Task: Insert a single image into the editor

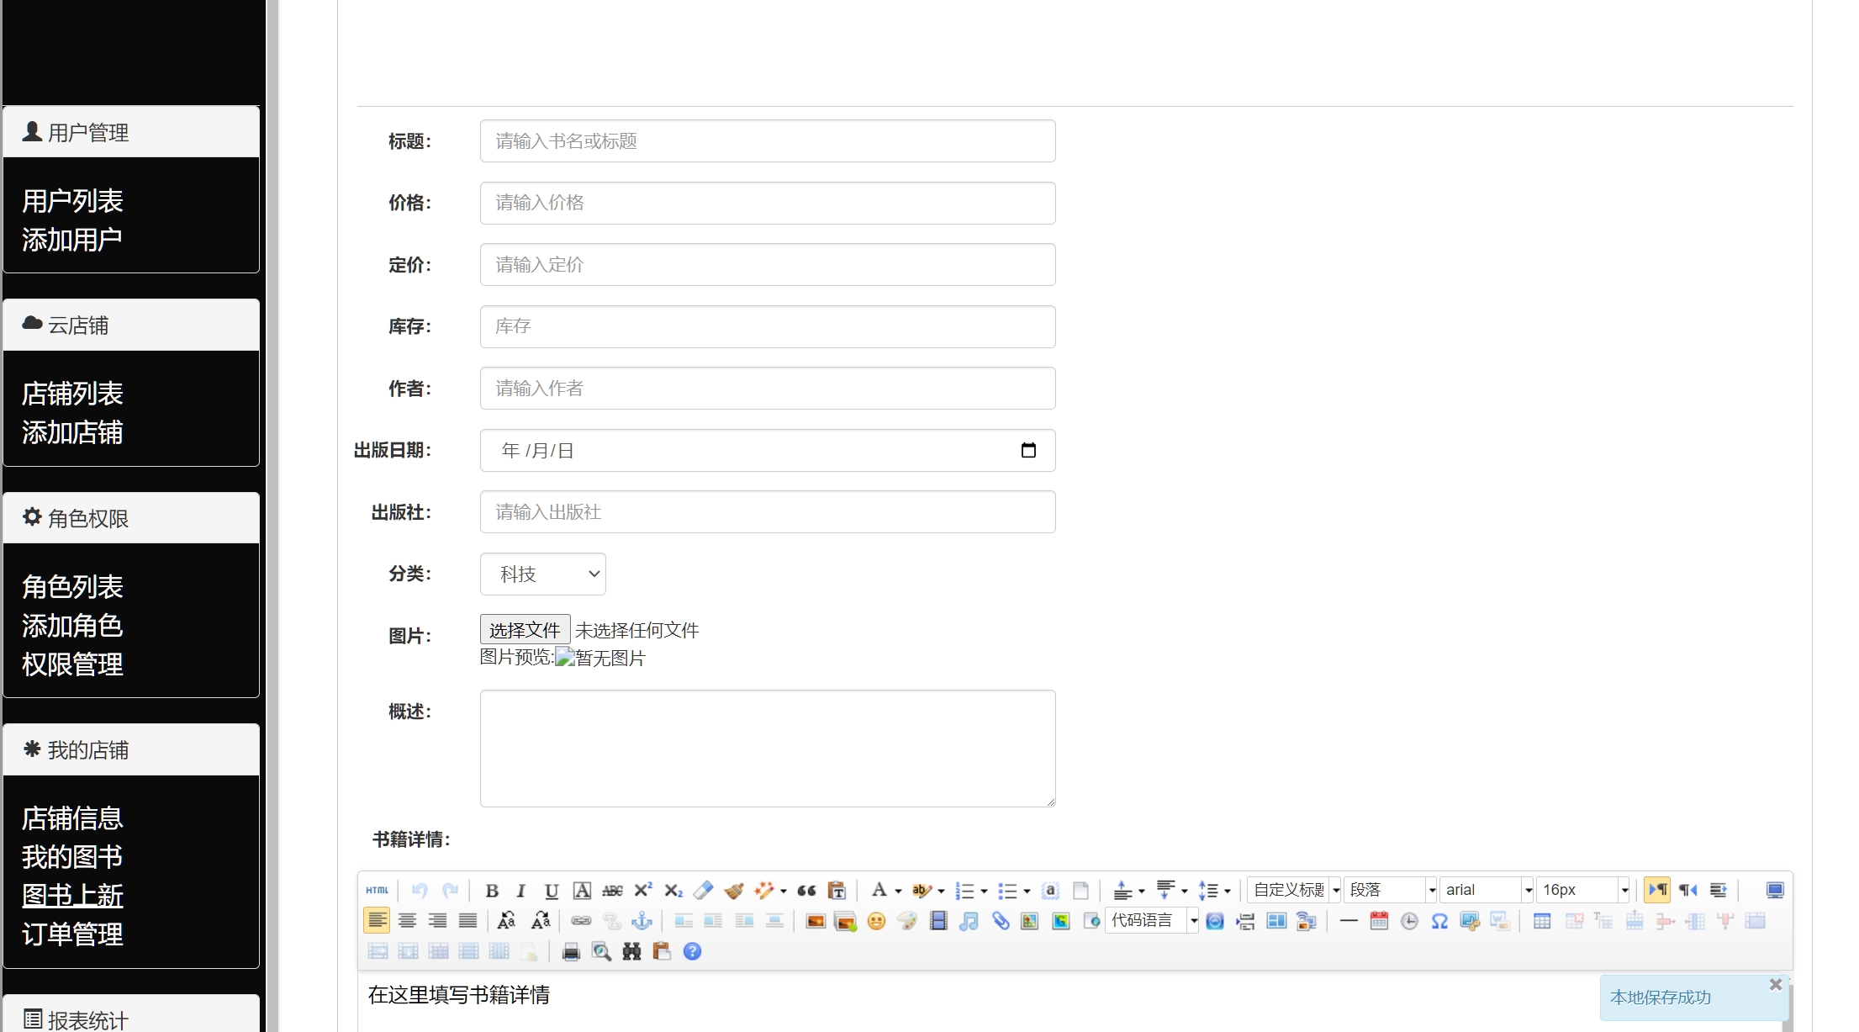Action: [x=815, y=921]
